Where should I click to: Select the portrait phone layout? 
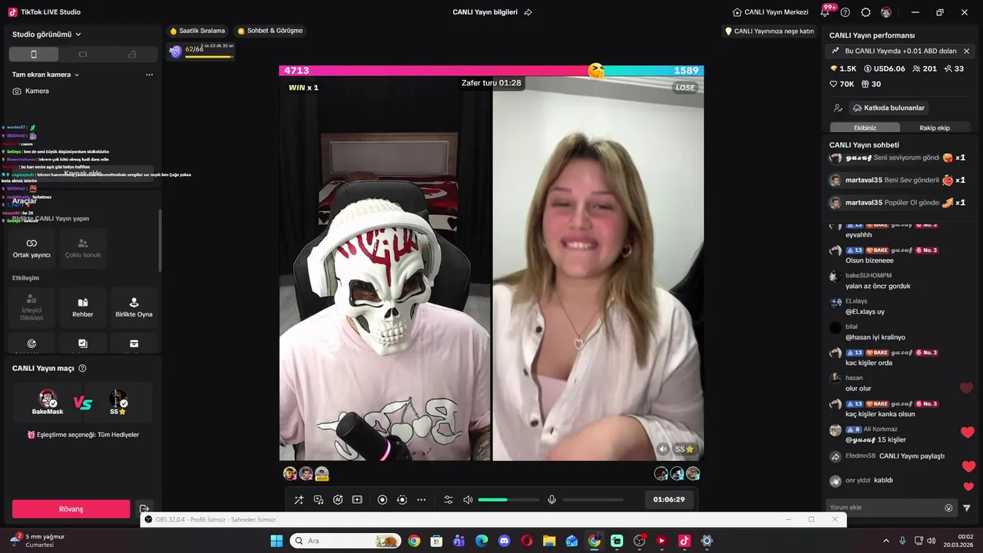click(x=33, y=55)
